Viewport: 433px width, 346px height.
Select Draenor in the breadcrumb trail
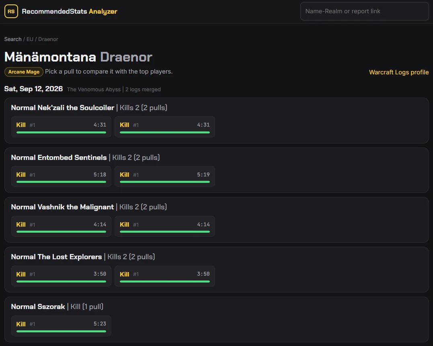click(x=48, y=39)
